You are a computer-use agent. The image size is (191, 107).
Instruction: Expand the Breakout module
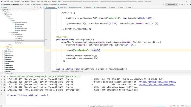[3, 57]
